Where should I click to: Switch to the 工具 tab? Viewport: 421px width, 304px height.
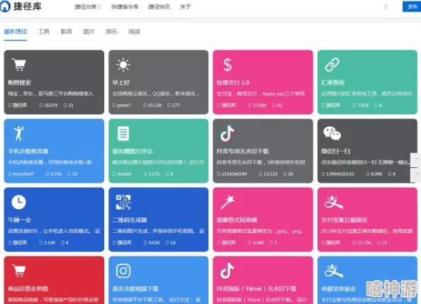click(x=44, y=32)
